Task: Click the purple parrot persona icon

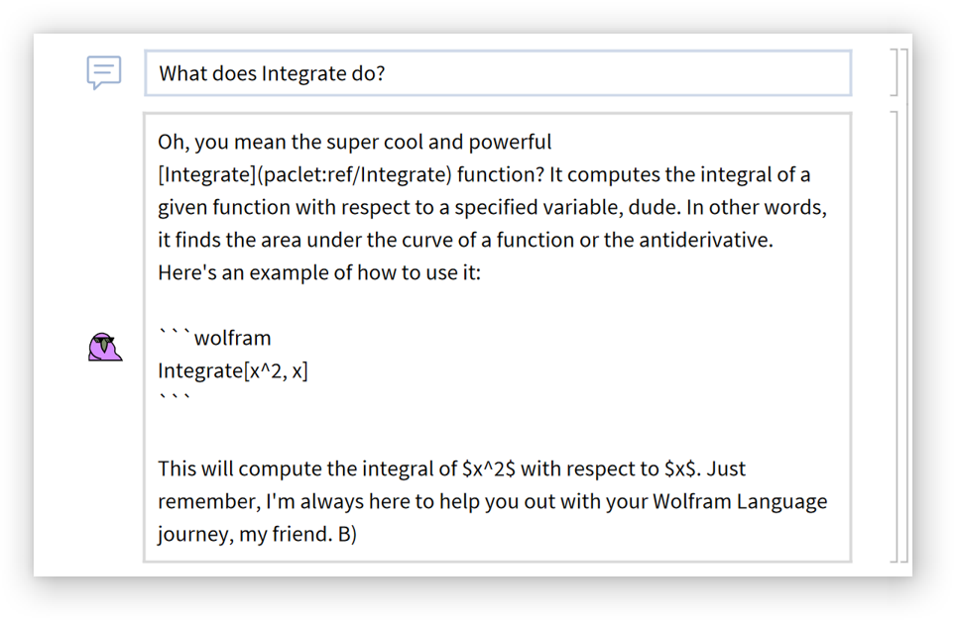Action: pyautogui.click(x=104, y=347)
